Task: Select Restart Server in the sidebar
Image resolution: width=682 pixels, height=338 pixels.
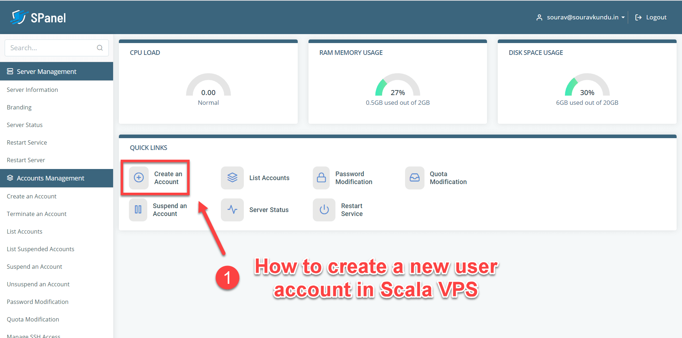Action: pyautogui.click(x=26, y=160)
